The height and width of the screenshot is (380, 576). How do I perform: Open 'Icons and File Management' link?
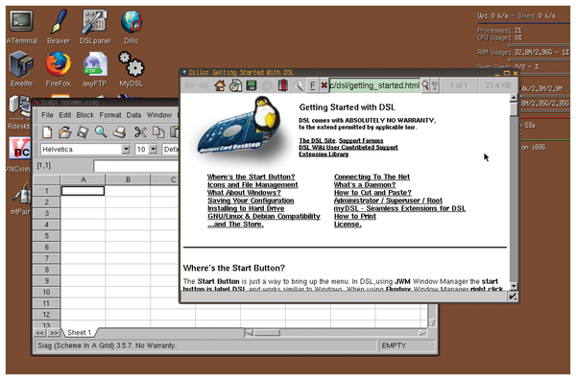(x=252, y=185)
